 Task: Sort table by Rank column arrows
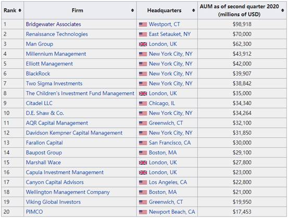(20, 10)
